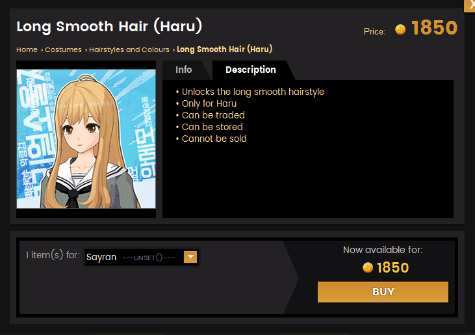The image size is (475, 335).
Task: Click the coin icon next to 1850 above BUY
Action: tap(367, 267)
